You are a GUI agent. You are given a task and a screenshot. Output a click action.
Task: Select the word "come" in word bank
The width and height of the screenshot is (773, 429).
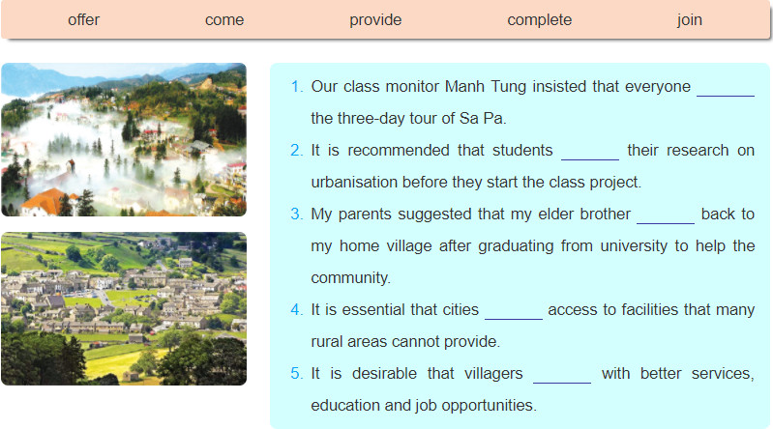(224, 19)
